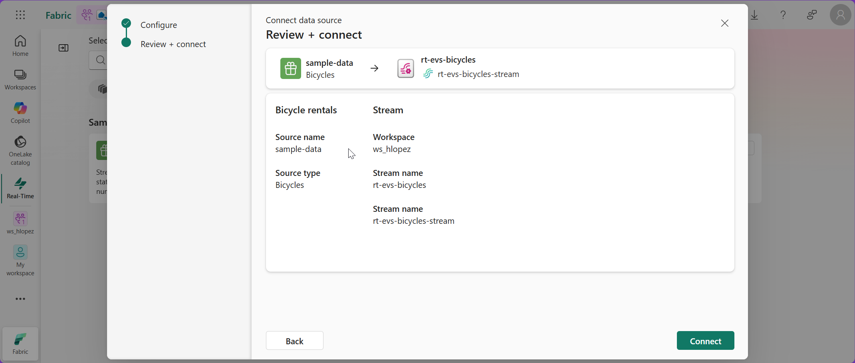Screen dimensions: 855x363
Task: Open the app launcher waffle menu
Action: [20, 15]
